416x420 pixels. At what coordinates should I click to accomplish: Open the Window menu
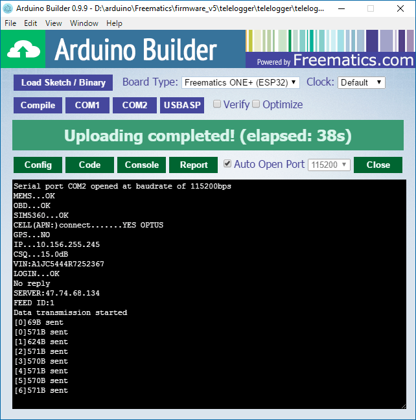tap(84, 23)
